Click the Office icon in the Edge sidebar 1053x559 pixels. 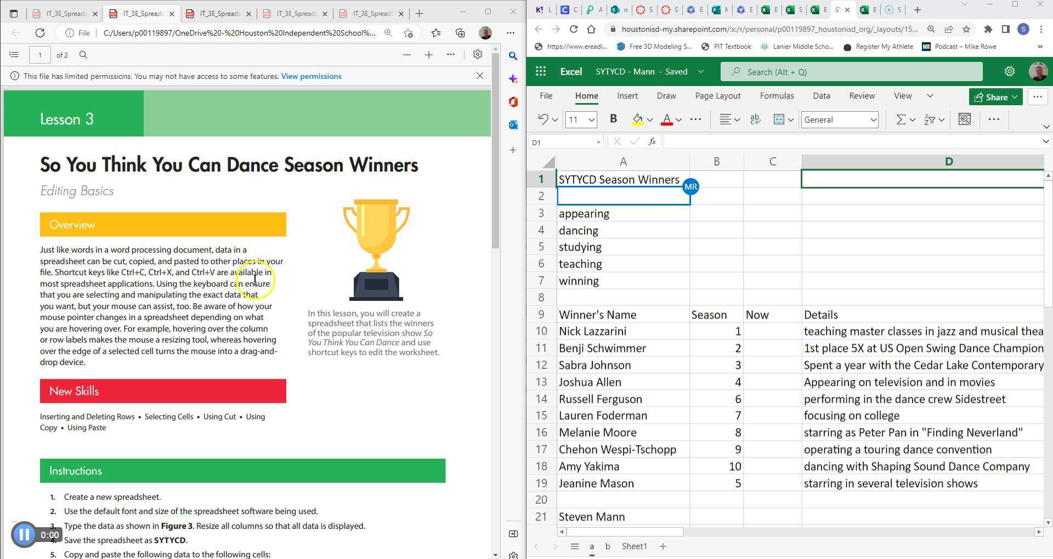click(x=513, y=102)
